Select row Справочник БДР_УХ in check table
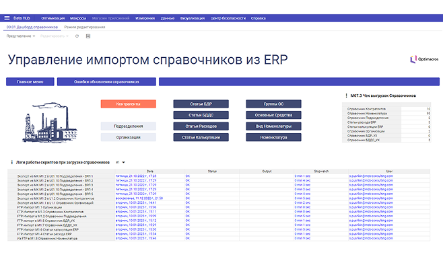This screenshot has height=269, width=443. [x=386, y=136]
